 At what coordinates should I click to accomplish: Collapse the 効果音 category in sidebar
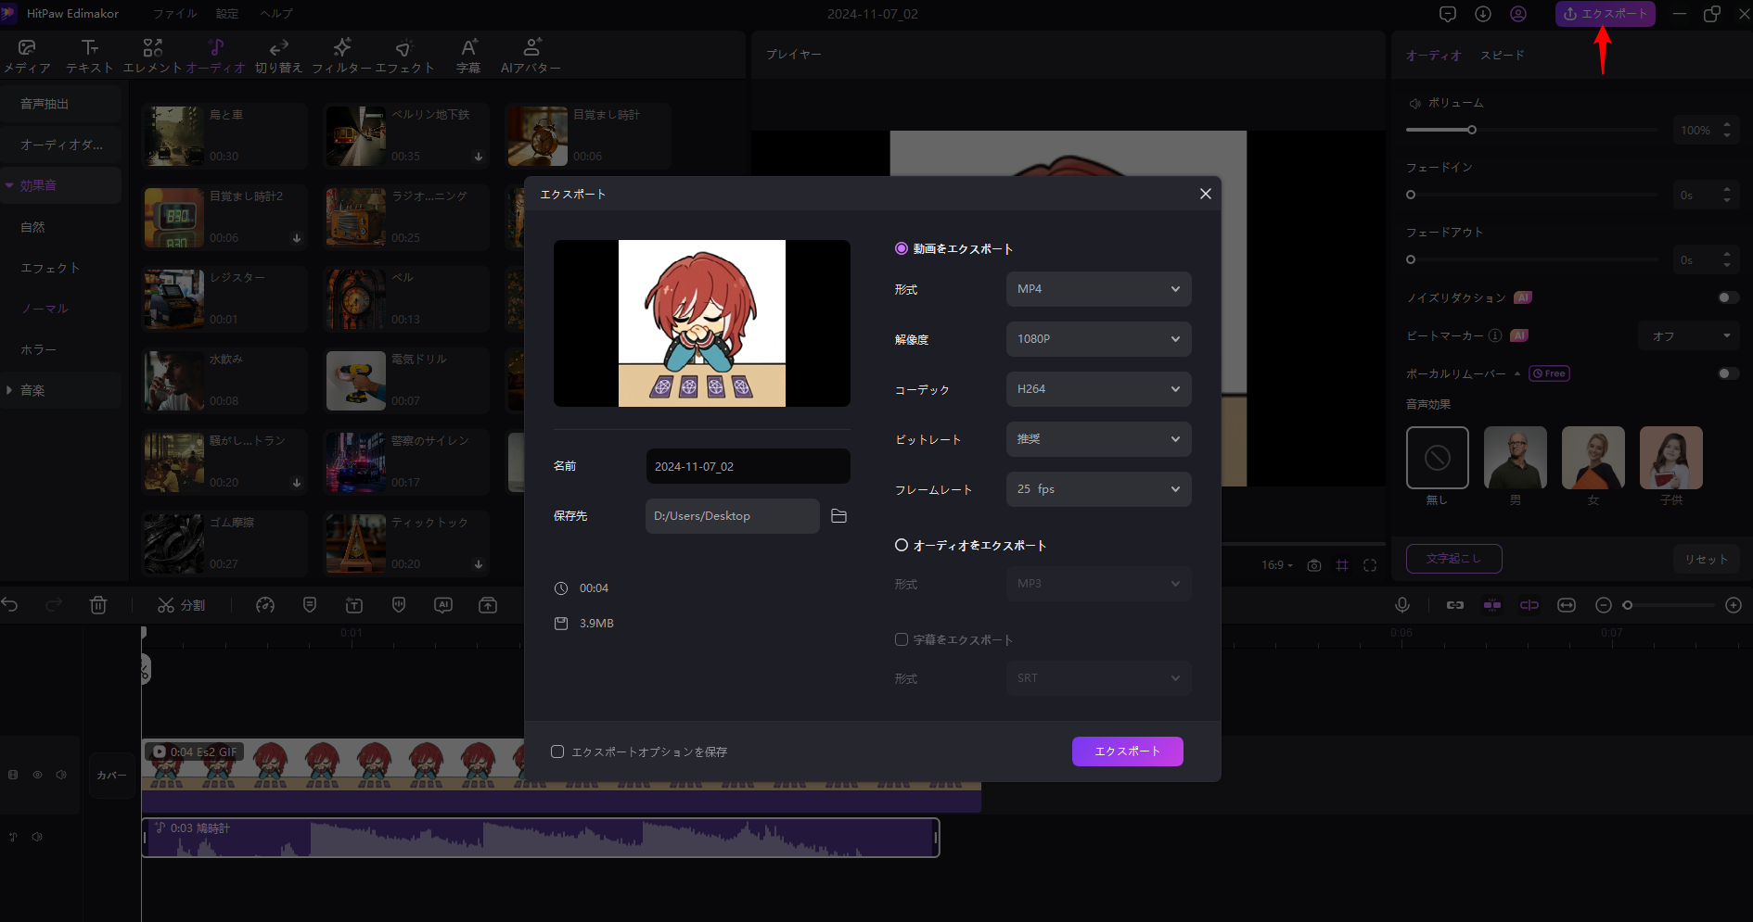(9, 185)
